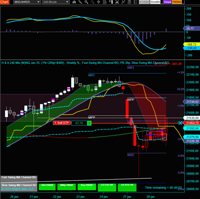Image resolution: width=200 pixels, height=199 pixels.
Task: Click the 21464,75 stop price marker
Action: point(192,123)
